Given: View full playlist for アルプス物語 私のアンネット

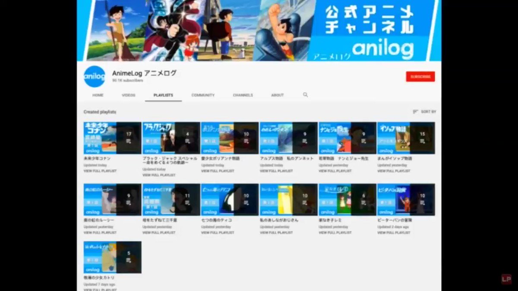Looking at the screenshot, I should pos(276,171).
